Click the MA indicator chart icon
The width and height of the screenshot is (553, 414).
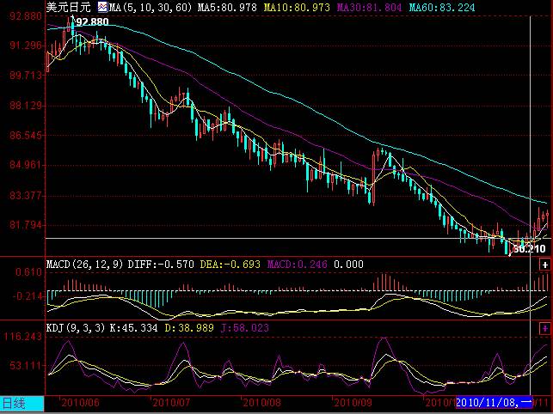pos(102,7)
